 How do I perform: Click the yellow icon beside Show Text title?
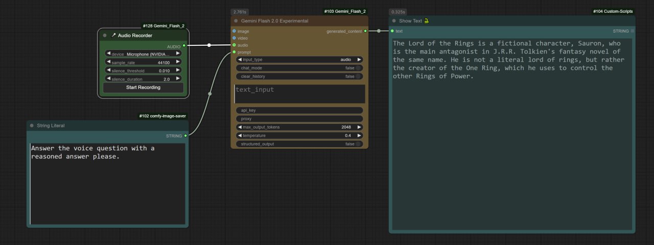[426, 21]
